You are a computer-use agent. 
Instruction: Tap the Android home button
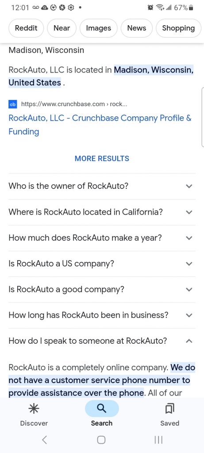(101, 440)
